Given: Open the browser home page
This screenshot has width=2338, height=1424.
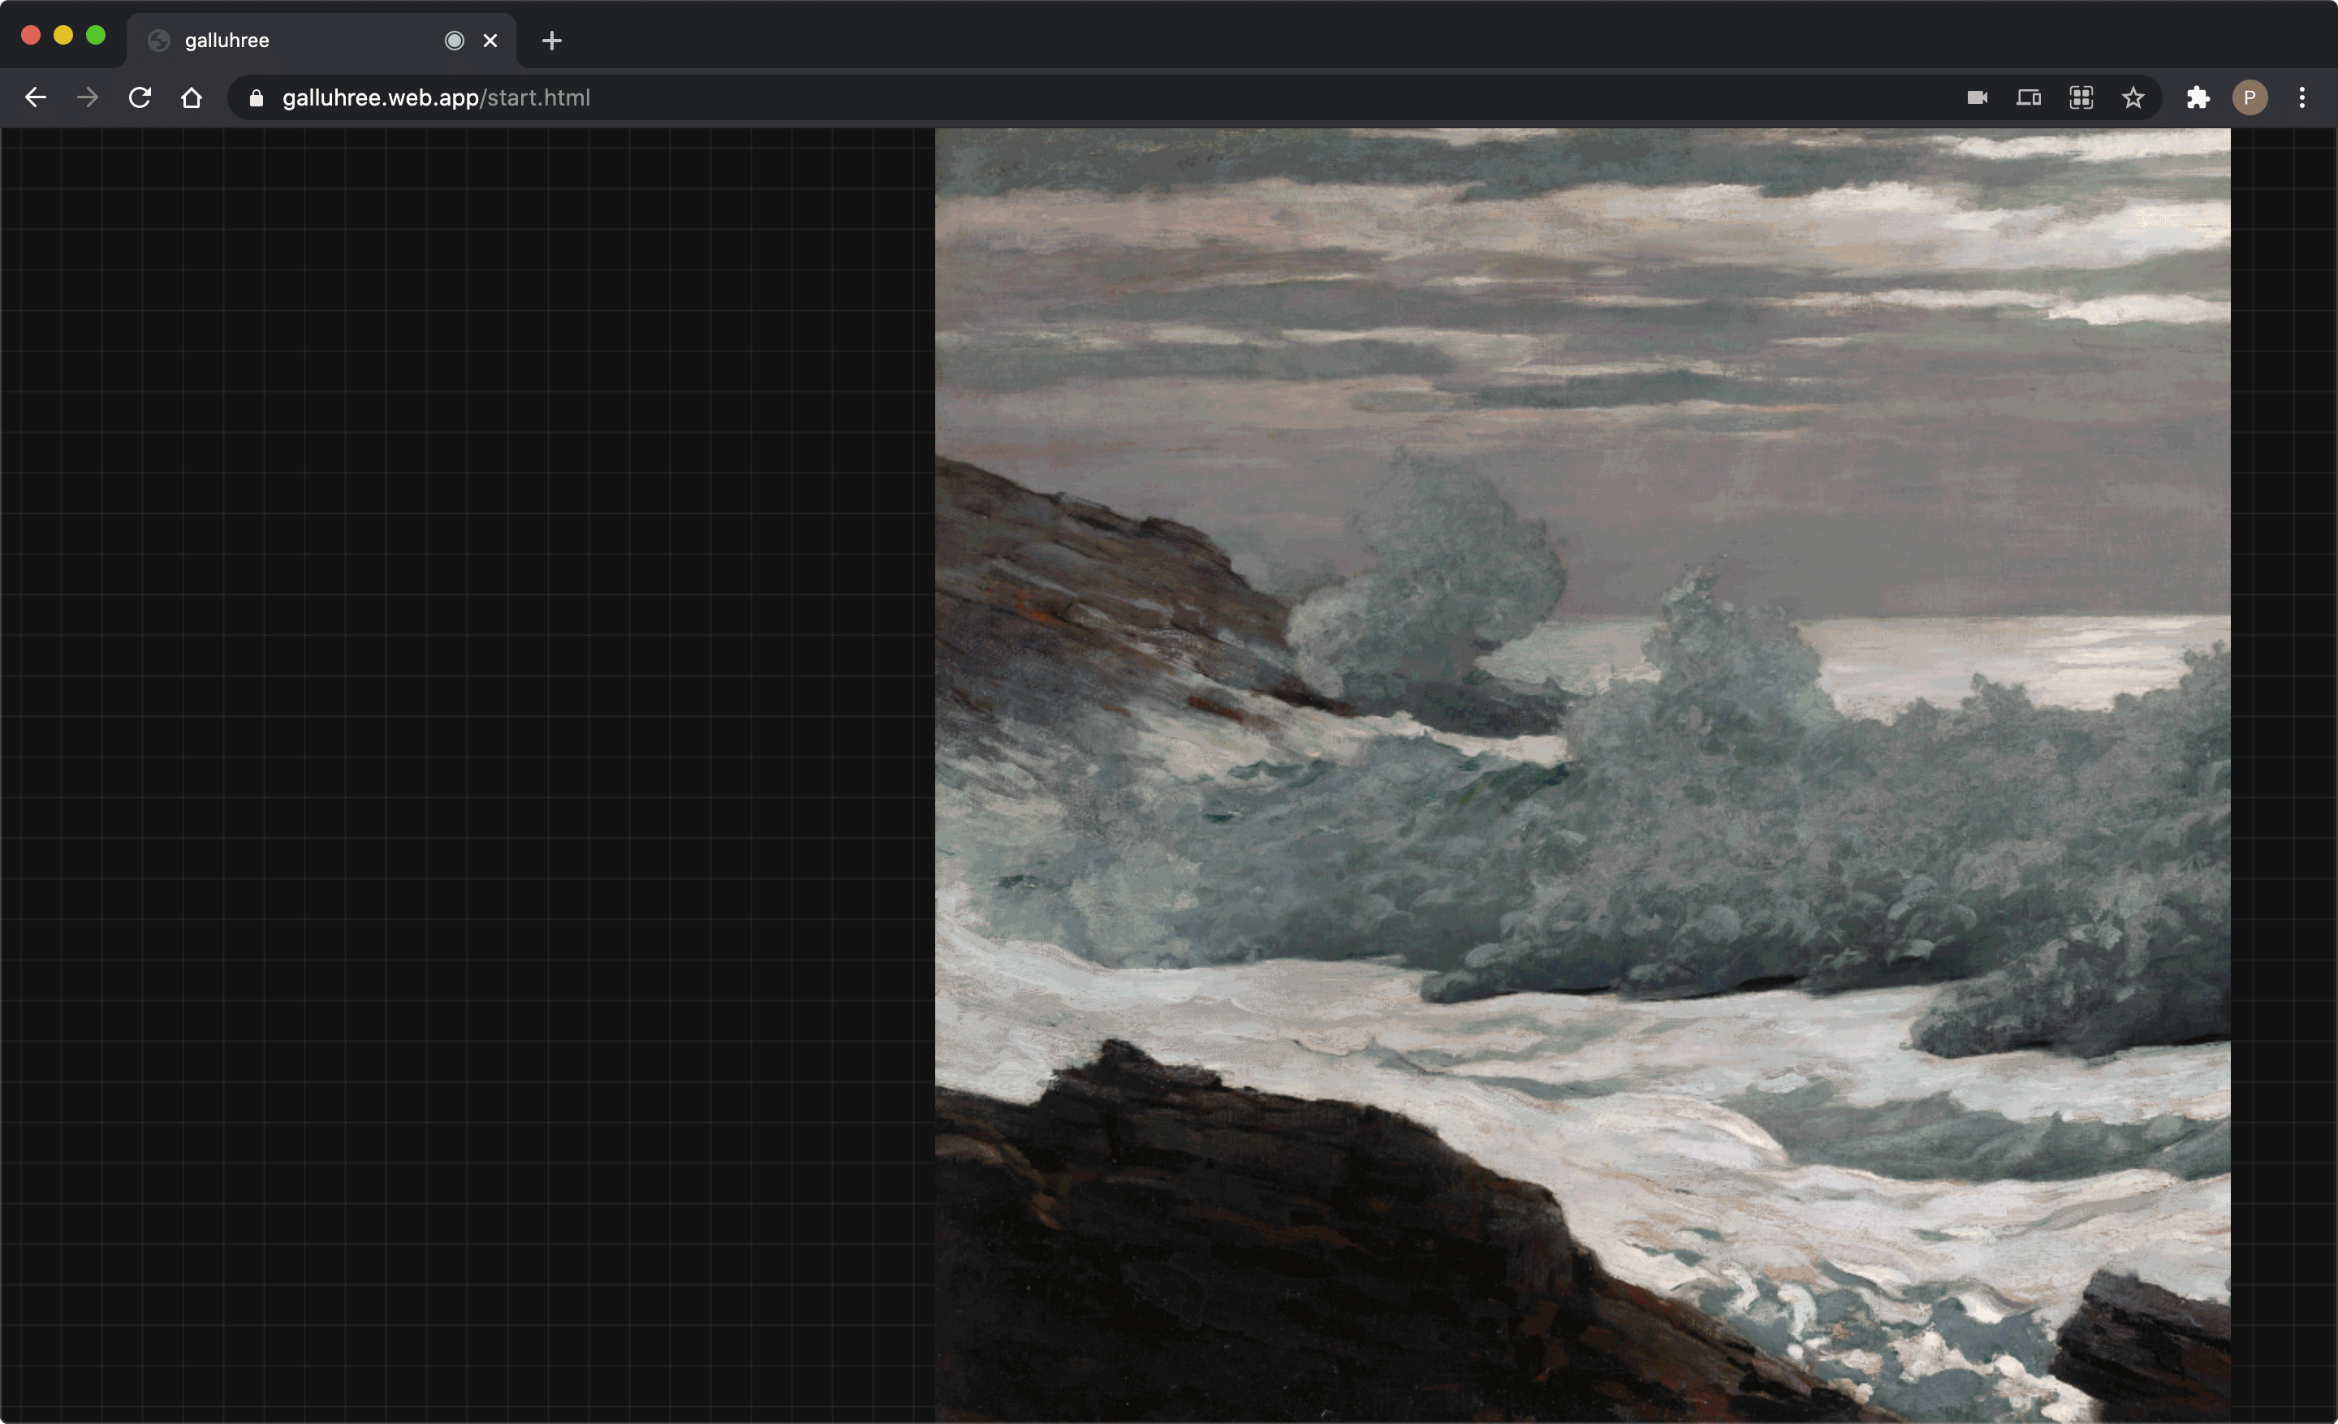Looking at the screenshot, I should [192, 97].
